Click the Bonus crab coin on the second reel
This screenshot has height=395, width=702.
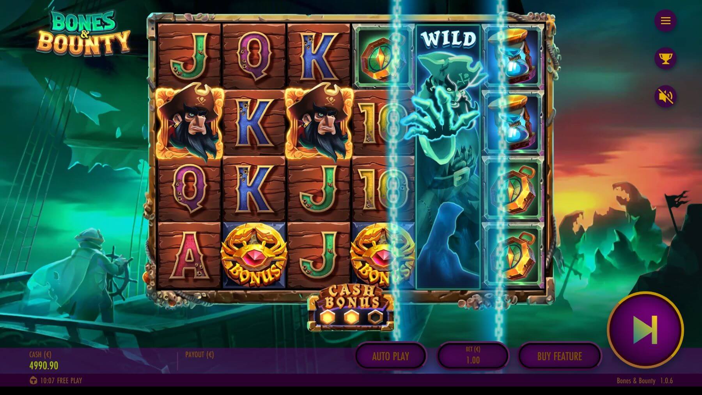click(x=254, y=256)
